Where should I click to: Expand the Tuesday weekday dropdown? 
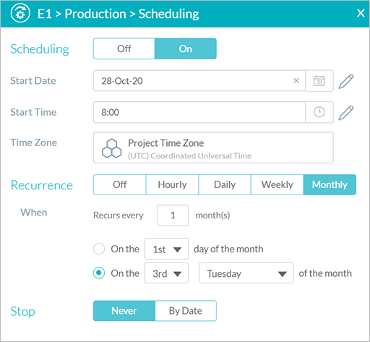click(246, 273)
